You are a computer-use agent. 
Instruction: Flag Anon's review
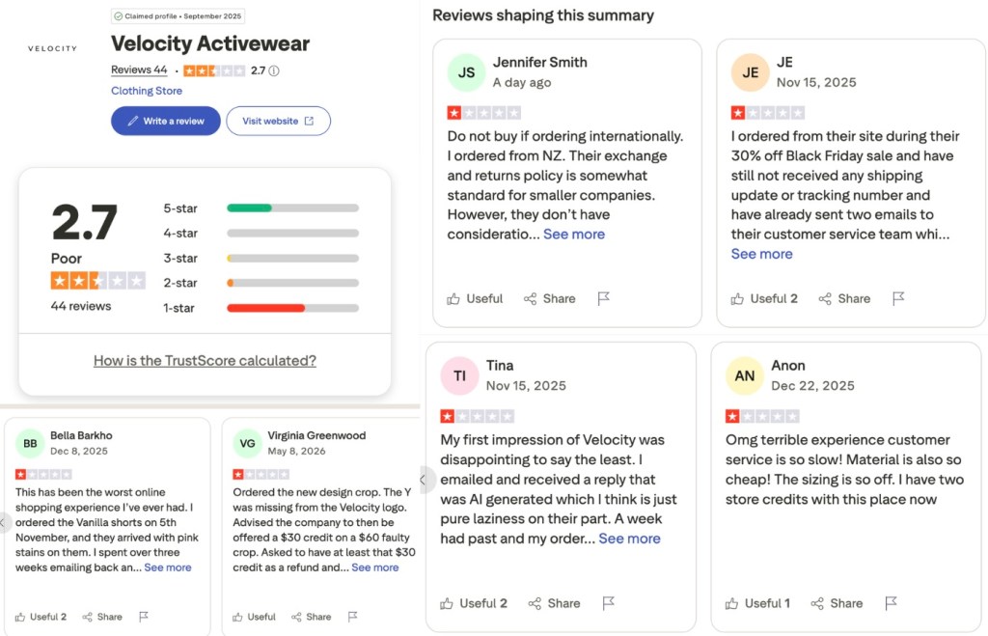[x=891, y=603]
